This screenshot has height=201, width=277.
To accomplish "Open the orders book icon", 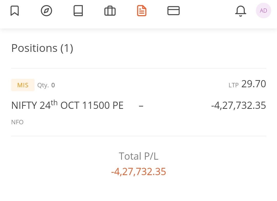I will click(78, 11).
